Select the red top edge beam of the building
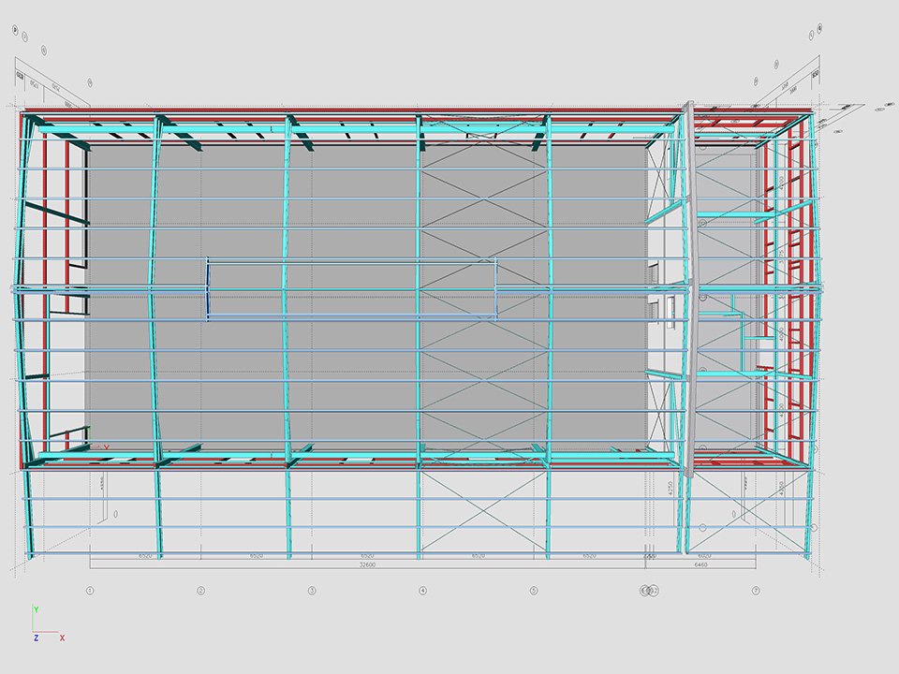 tap(356, 110)
